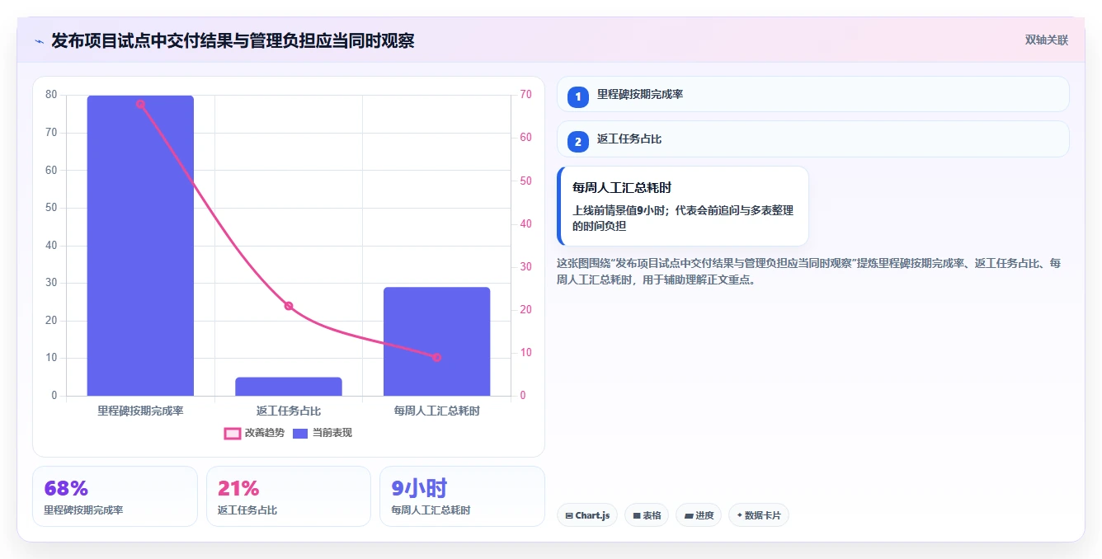1102x559 pixels.
Task: Open the 68% 里程碑按期完成率 stat card
Action: click(115, 496)
